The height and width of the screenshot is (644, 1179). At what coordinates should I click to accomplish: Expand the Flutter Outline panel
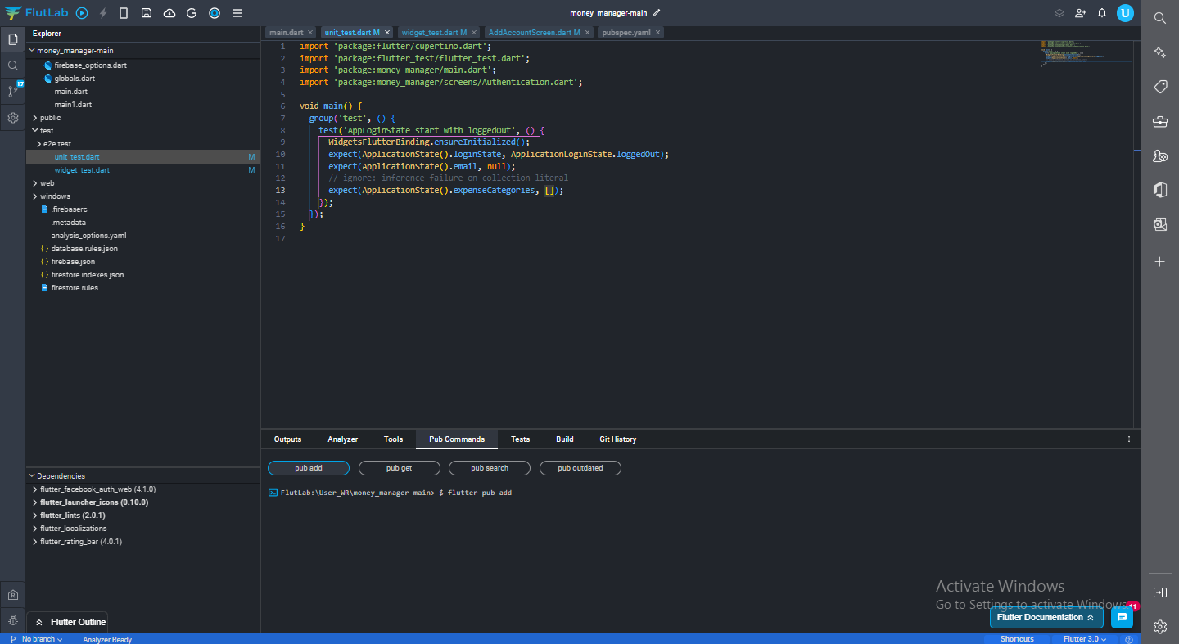(68, 622)
